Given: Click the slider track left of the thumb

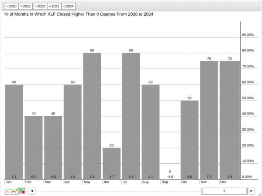Looking at the screenshot, I should click(118, 191).
